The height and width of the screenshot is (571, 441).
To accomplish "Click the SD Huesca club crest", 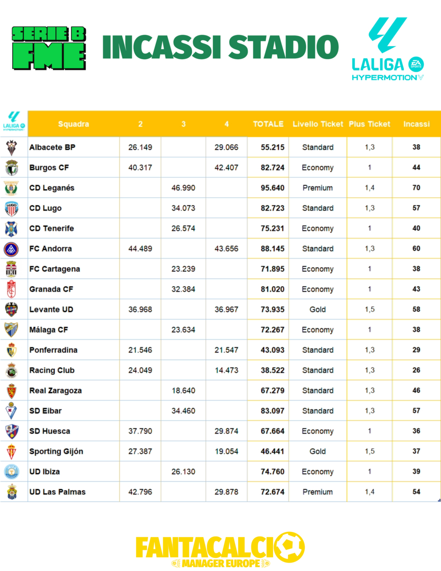I will pyautogui.click(x=12, y=431).
